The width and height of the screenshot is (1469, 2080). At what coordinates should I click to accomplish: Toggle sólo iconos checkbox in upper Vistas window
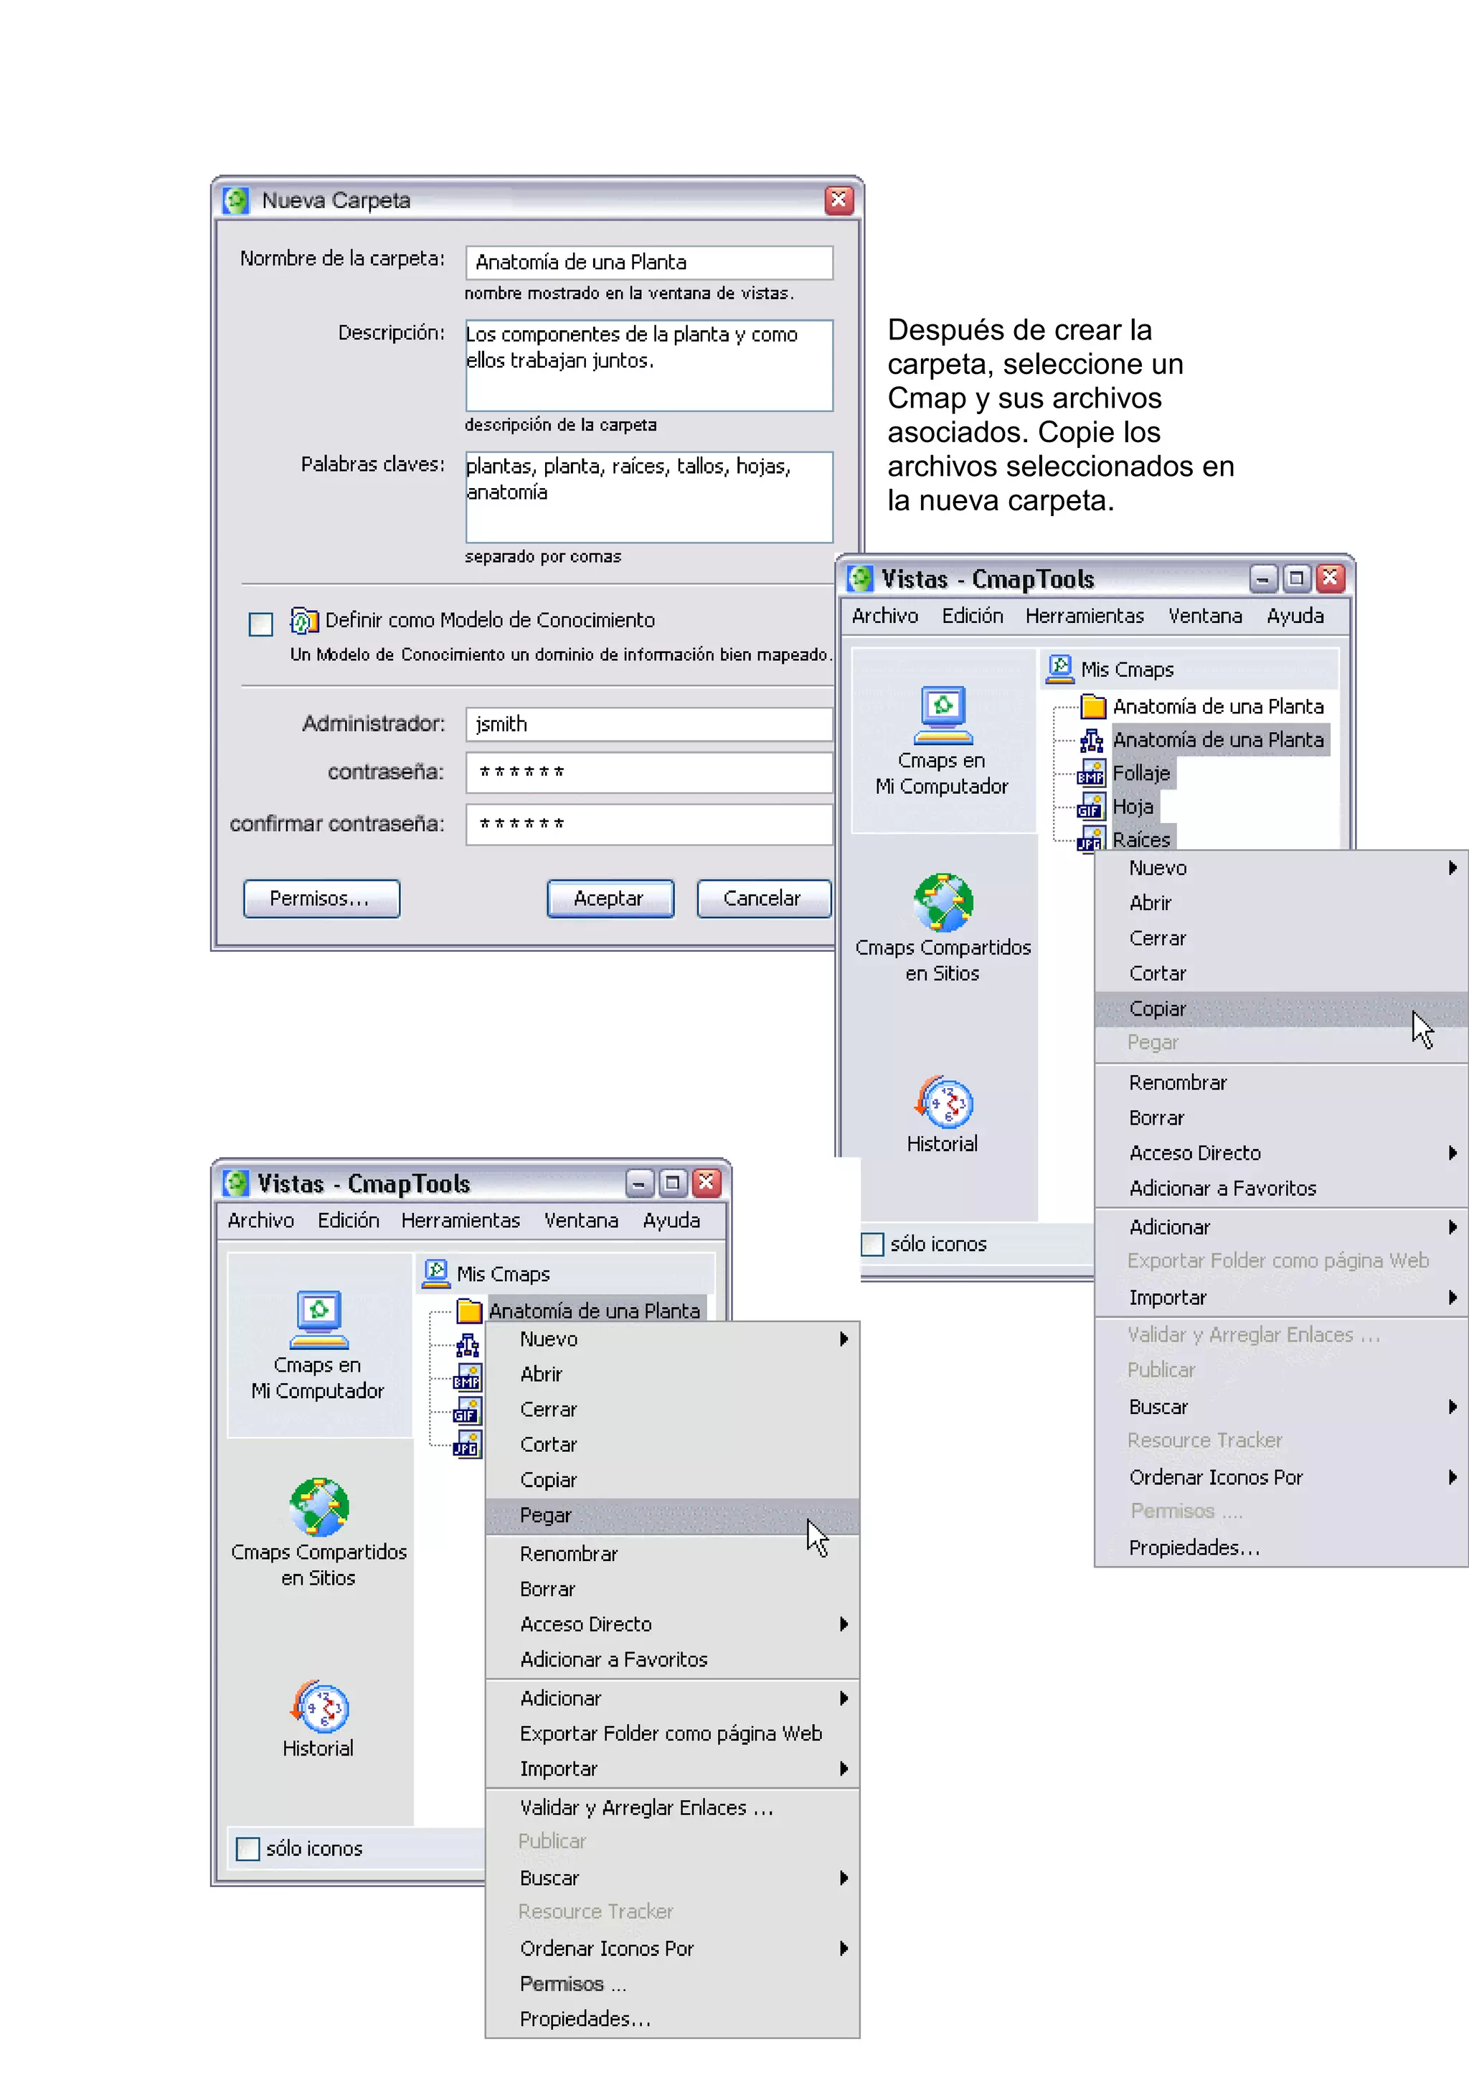[872, 1244]
